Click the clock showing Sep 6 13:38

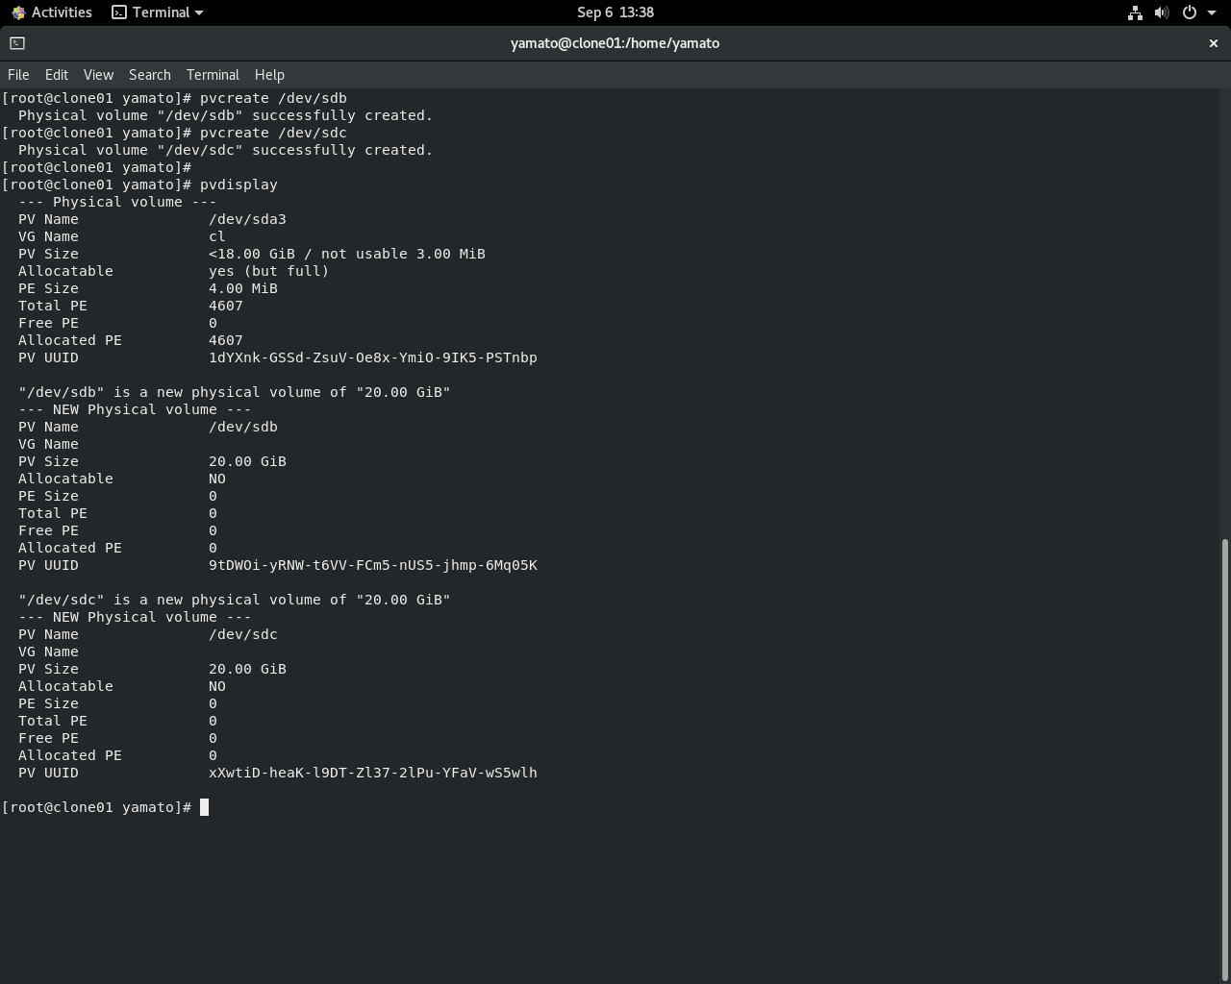pyautogui.click(x=615, y=12)
